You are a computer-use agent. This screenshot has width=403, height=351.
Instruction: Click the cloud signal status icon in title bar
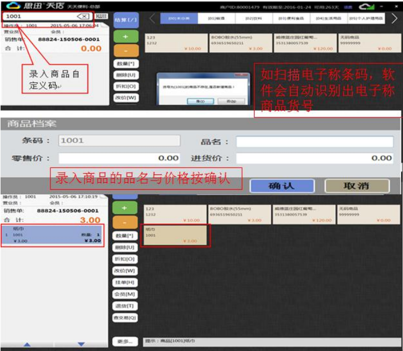click(366, 7)
